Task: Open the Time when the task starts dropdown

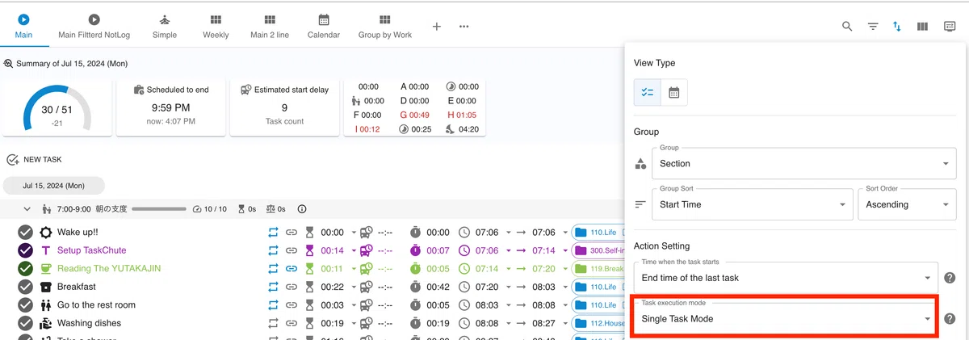Action: click(787, 278)
